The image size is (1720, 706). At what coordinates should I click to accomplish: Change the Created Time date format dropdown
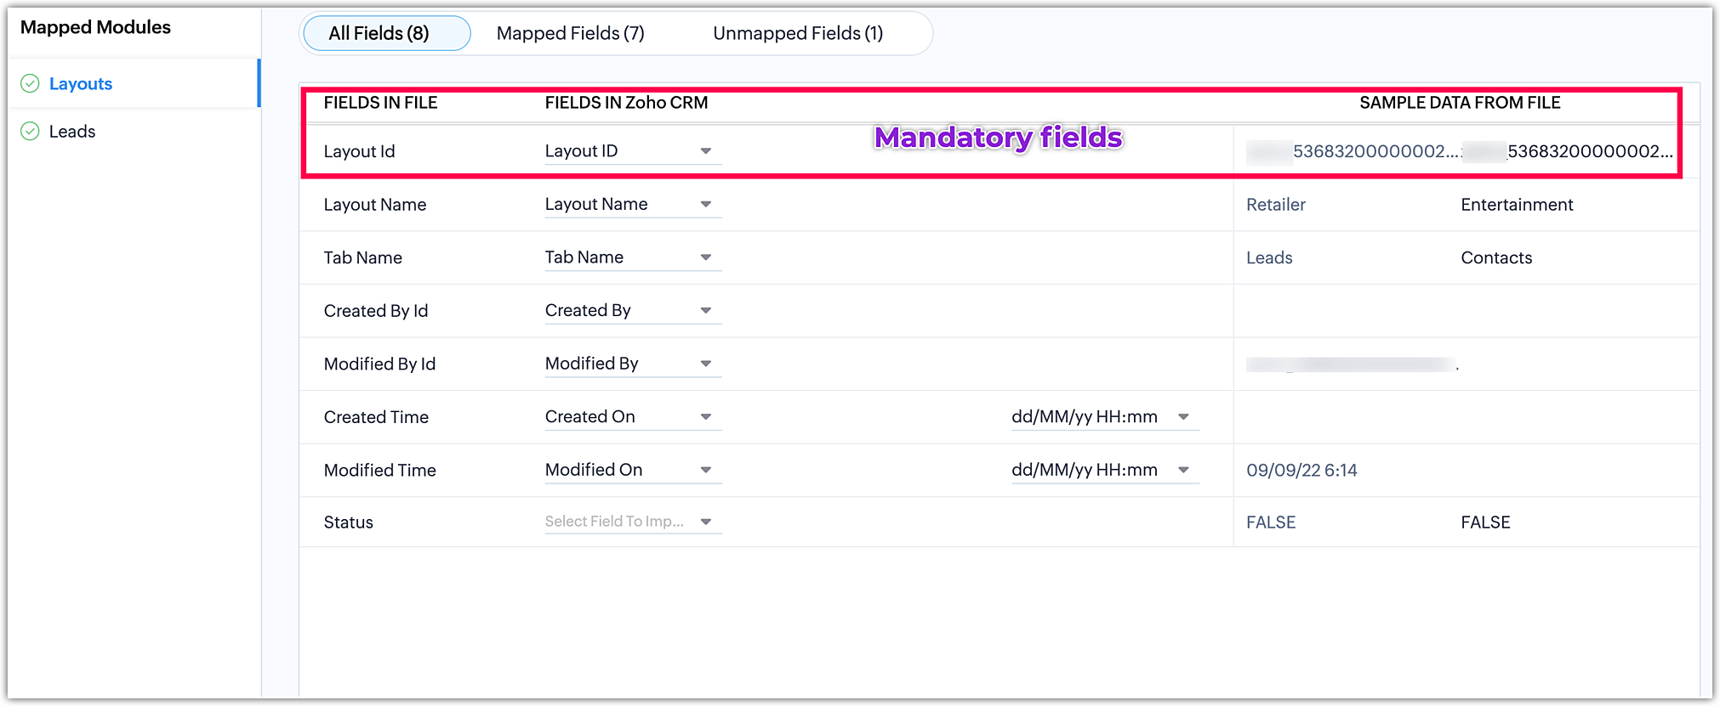[1104, 417]
